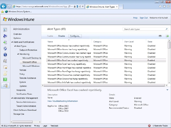Screen dimensions: 171x128
Task: Sort by the Name column header
Action: [50, 42]
